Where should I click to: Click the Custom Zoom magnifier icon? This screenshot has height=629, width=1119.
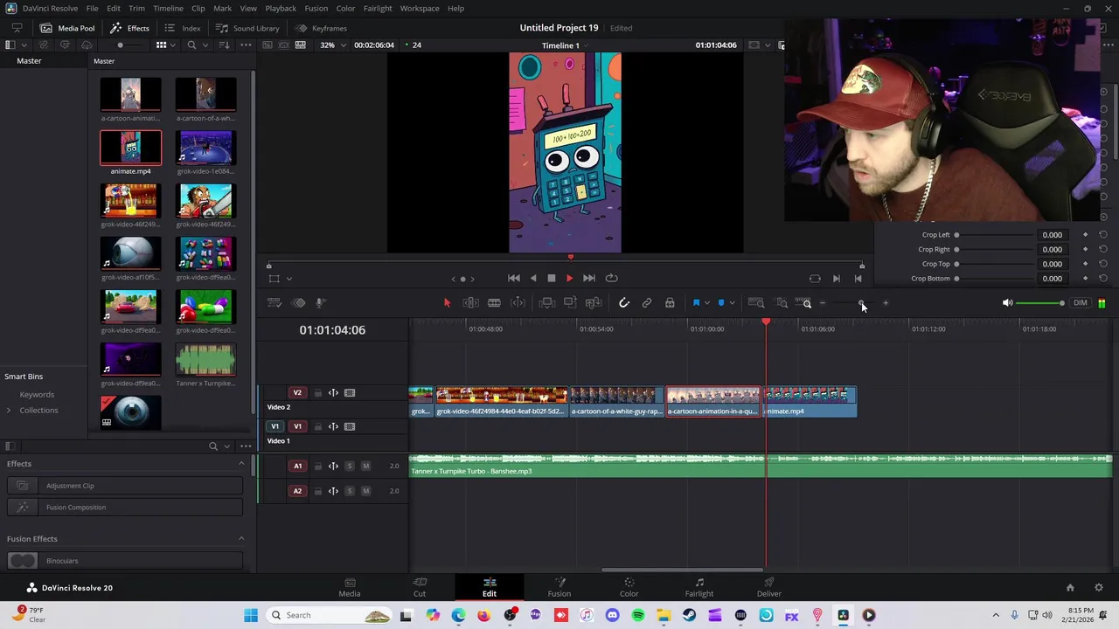(x=804, y=303)
